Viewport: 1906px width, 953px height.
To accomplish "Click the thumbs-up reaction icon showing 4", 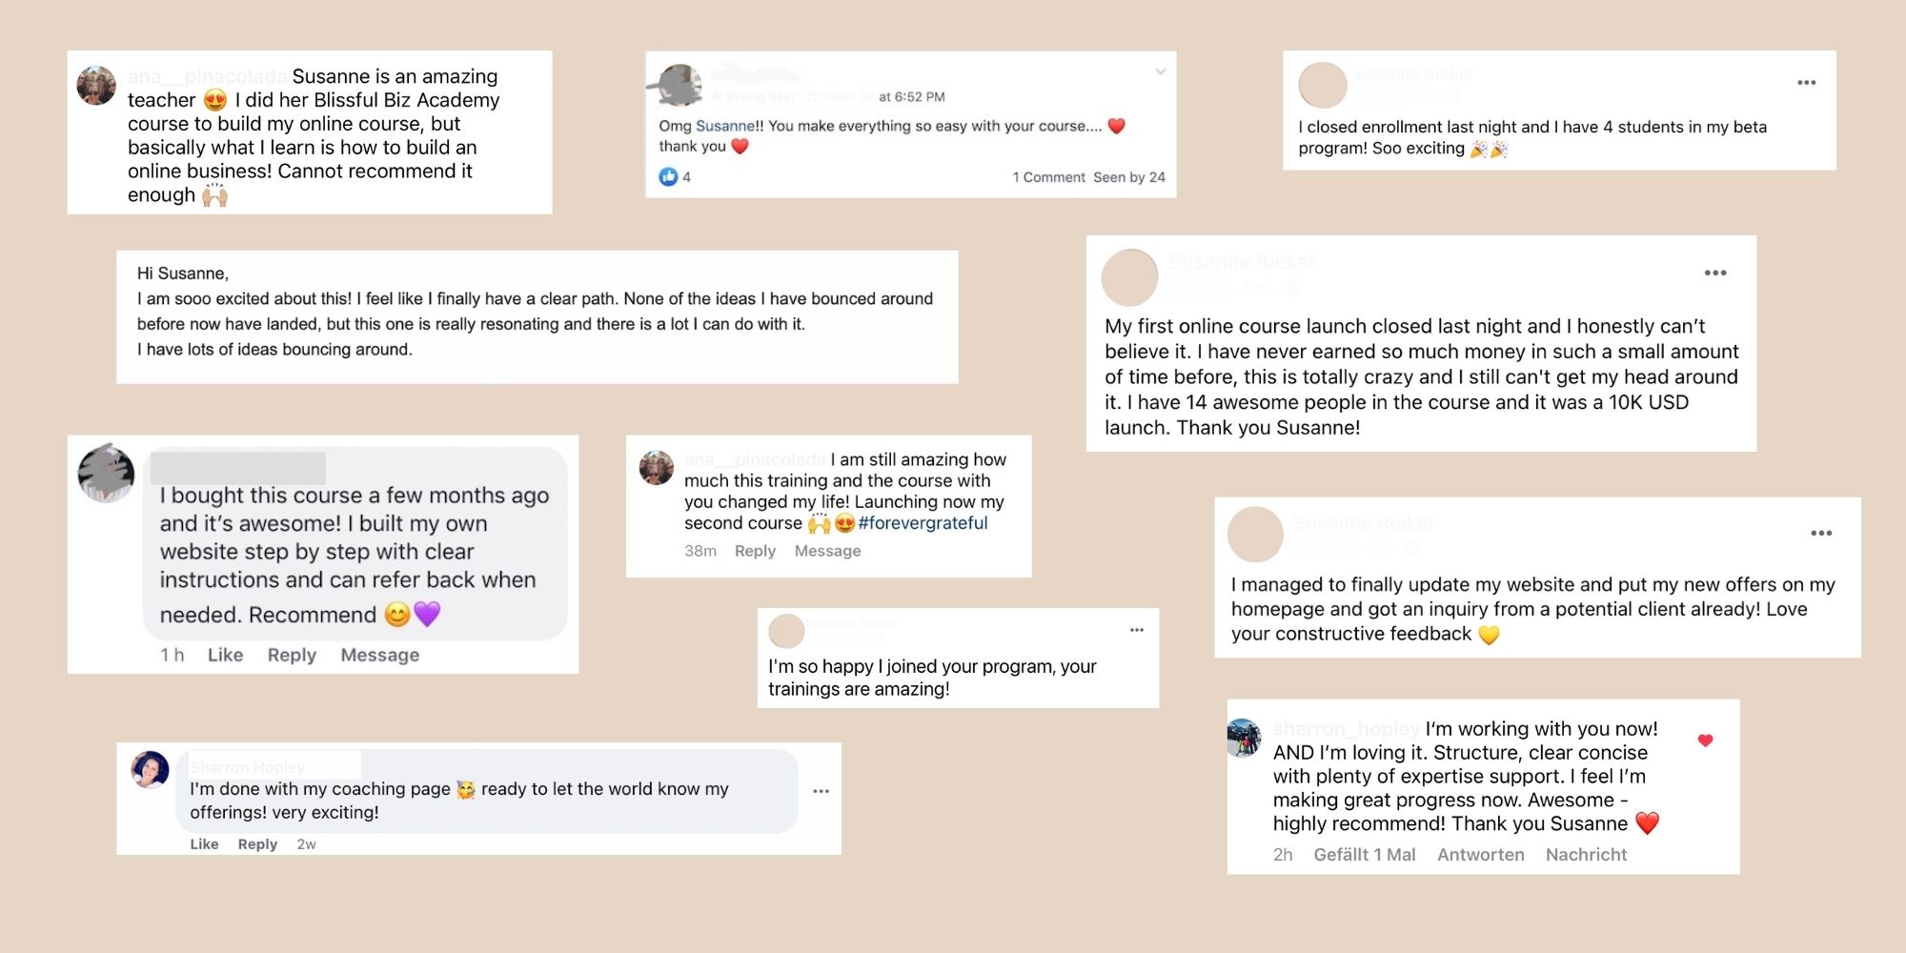I will click(x=668, y=176).
